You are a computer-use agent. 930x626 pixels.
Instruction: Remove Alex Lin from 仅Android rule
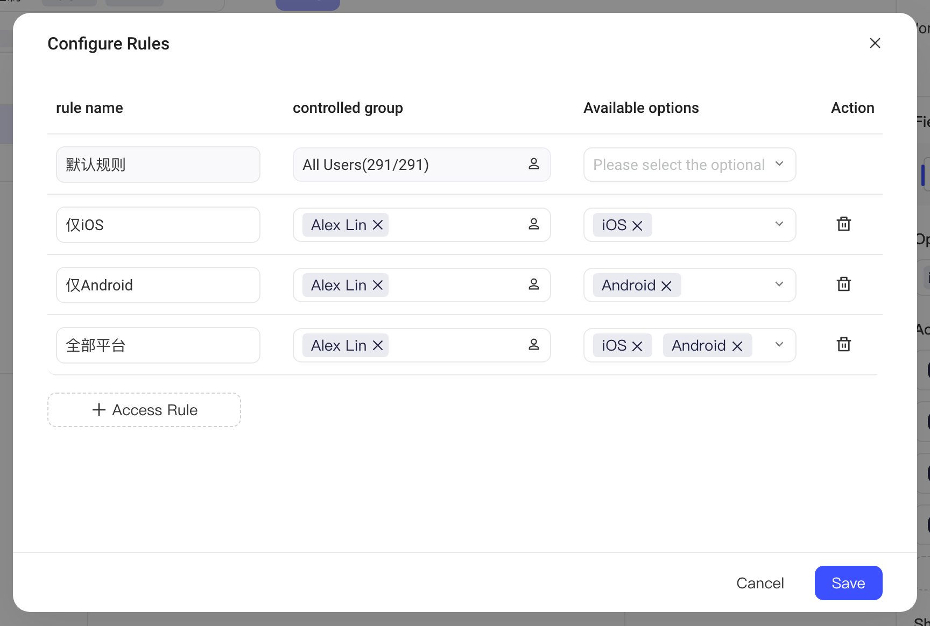pyautogui.click(x=378, y=285)
